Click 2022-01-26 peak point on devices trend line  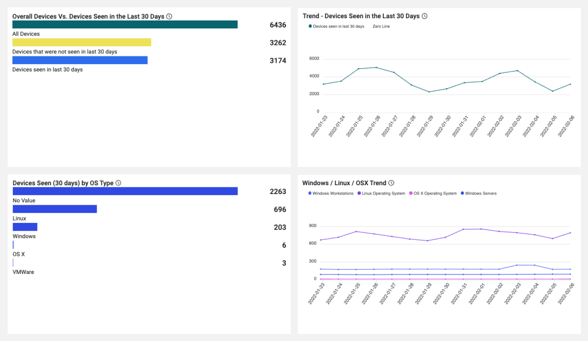tap(377, 68)
